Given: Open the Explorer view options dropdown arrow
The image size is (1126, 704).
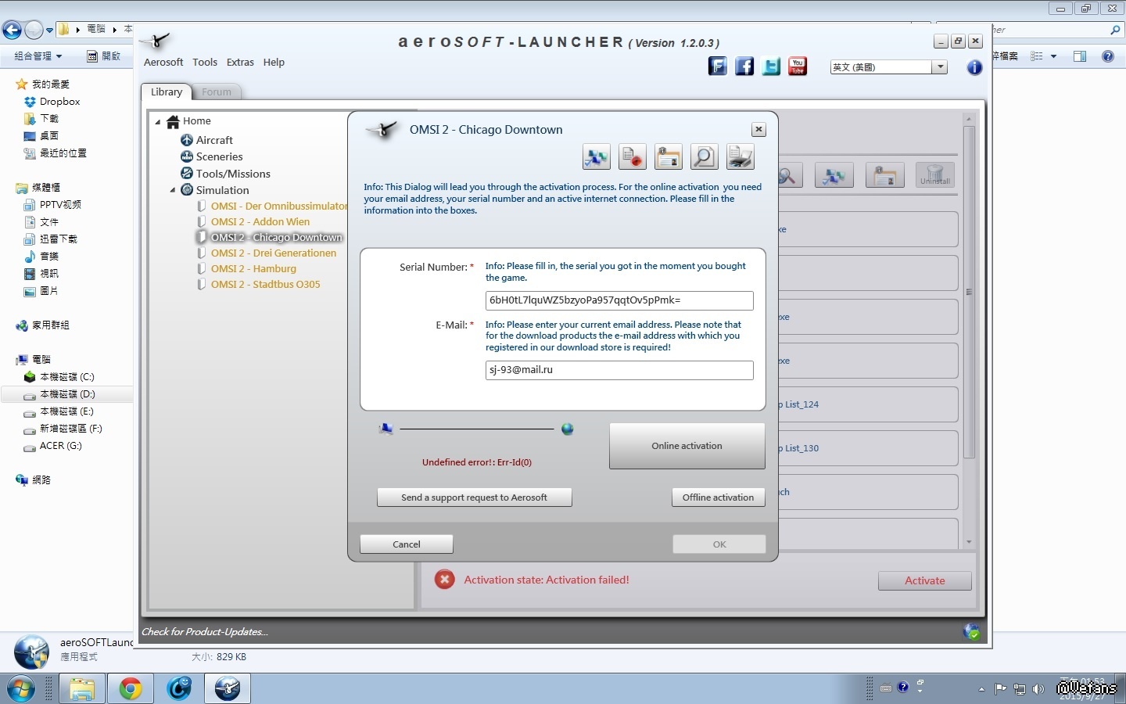Looking at the screenshot, I should [1054, 56].
